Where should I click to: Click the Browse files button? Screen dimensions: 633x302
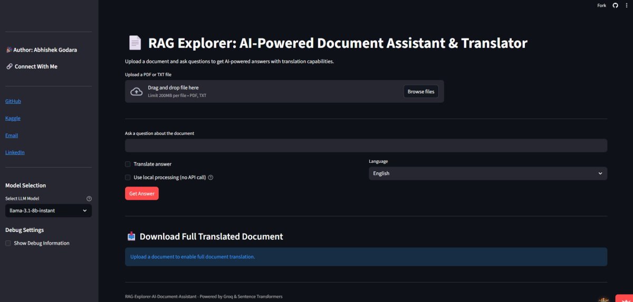[x=420, y=92]
